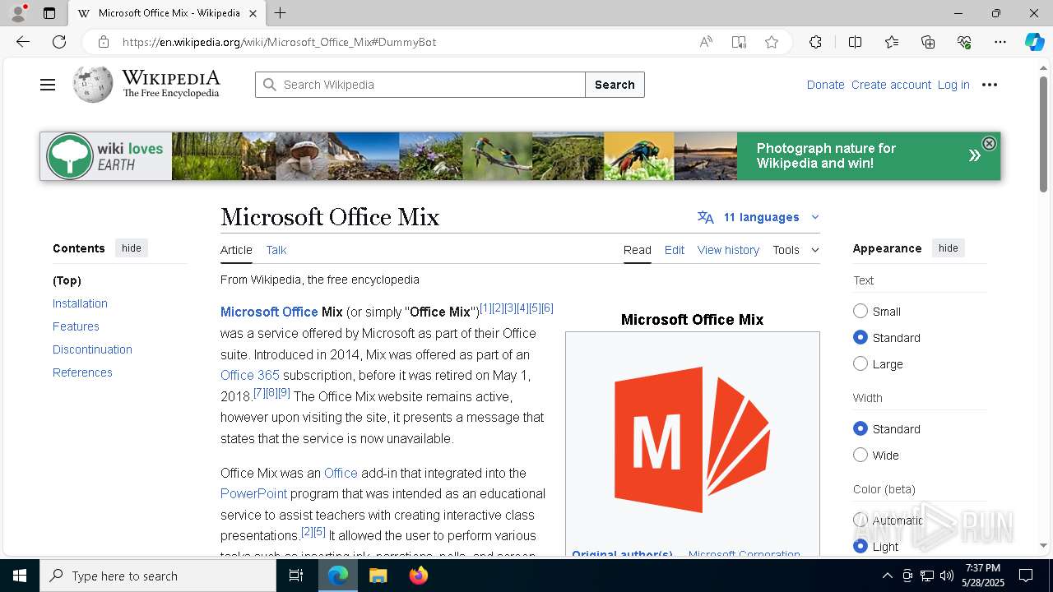1053x592 pixels.
Task: Click the Search button
Action: [615, 85]
